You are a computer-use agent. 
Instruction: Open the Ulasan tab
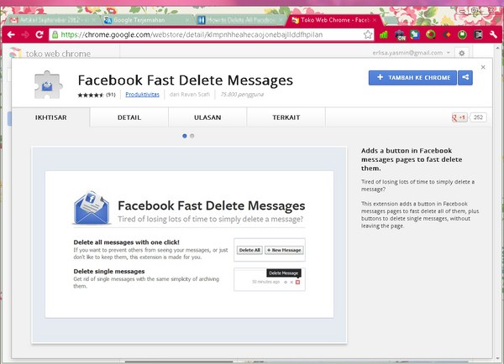pyautogui.click(x=207, y=117)
